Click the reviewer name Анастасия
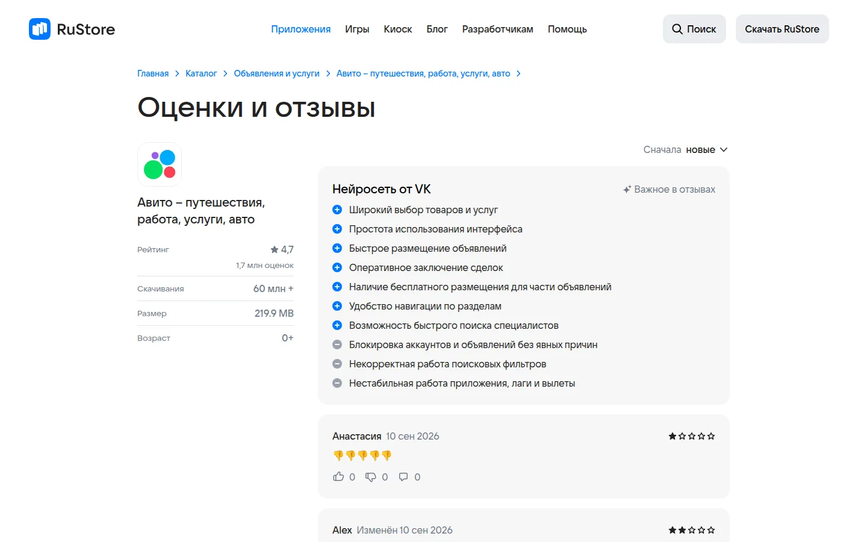This screenshot has width=867, height=542. coord(357,436)
